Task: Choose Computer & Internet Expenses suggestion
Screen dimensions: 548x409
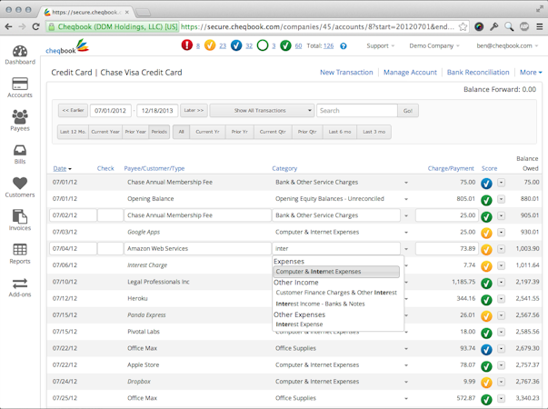Action: [x=336, y=272]
